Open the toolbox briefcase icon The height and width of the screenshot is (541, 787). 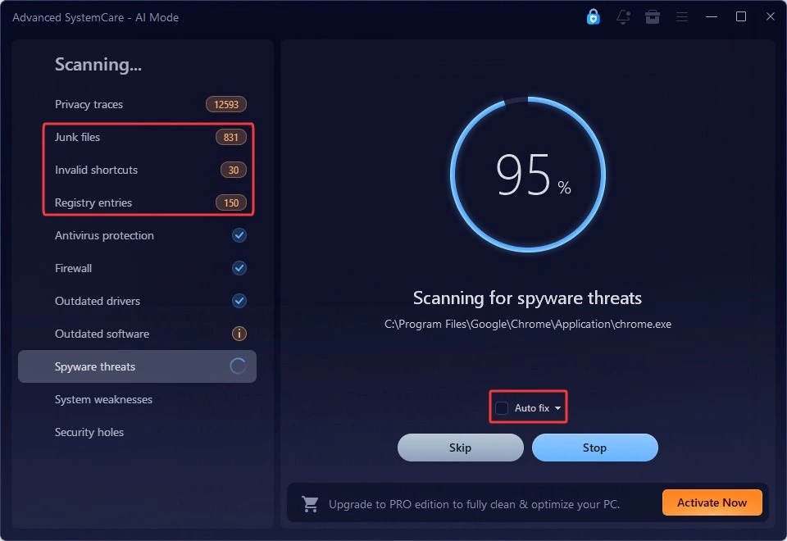652,16
